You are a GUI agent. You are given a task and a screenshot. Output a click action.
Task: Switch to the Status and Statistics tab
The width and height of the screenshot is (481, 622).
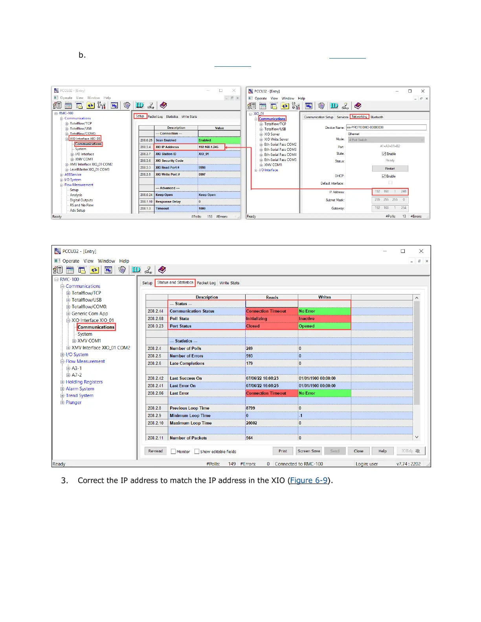coord(175,282)
